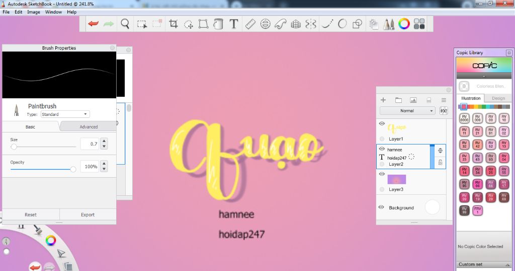
Task: Hide Layer2 using its eye icon
Action: click(382, 149)
